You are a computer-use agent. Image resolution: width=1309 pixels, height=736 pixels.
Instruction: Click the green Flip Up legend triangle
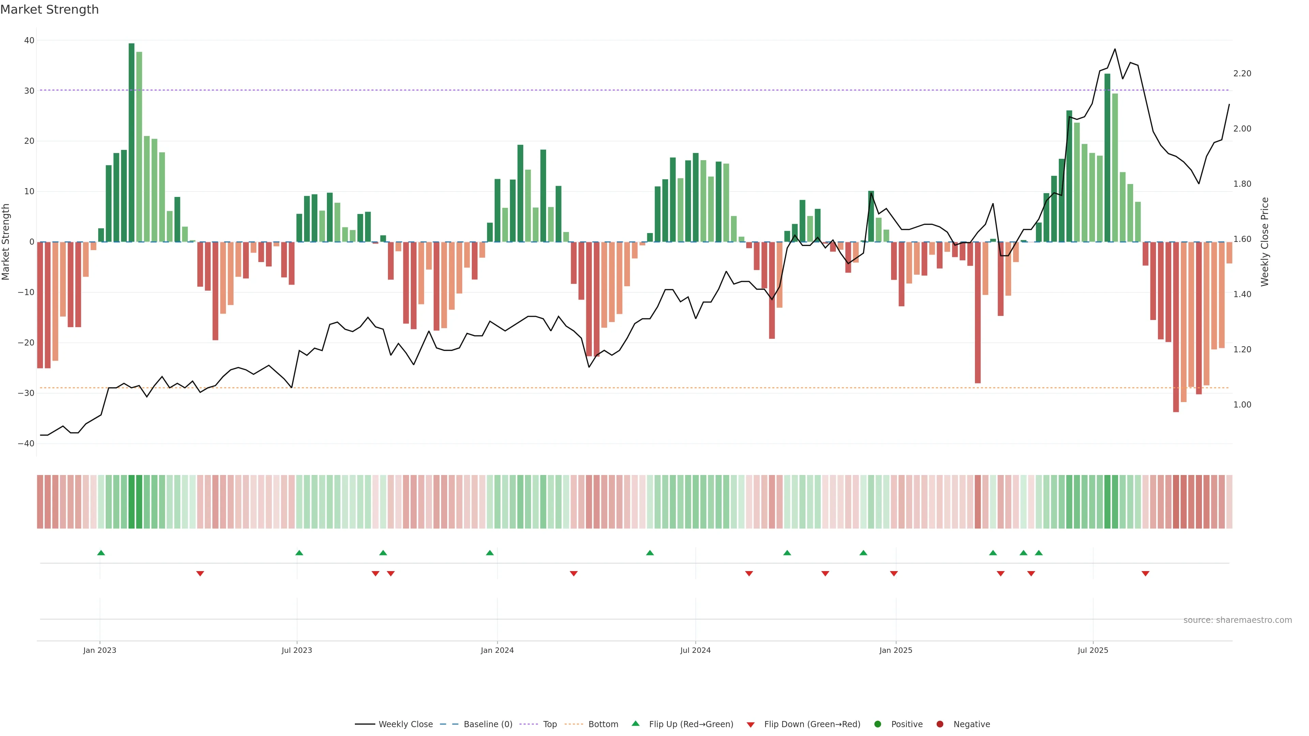635,723
